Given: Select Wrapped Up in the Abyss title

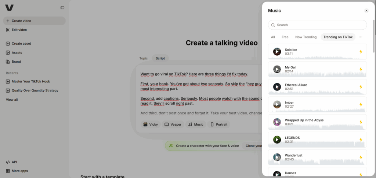Looking at the screenshot, I should click(304, 120).
